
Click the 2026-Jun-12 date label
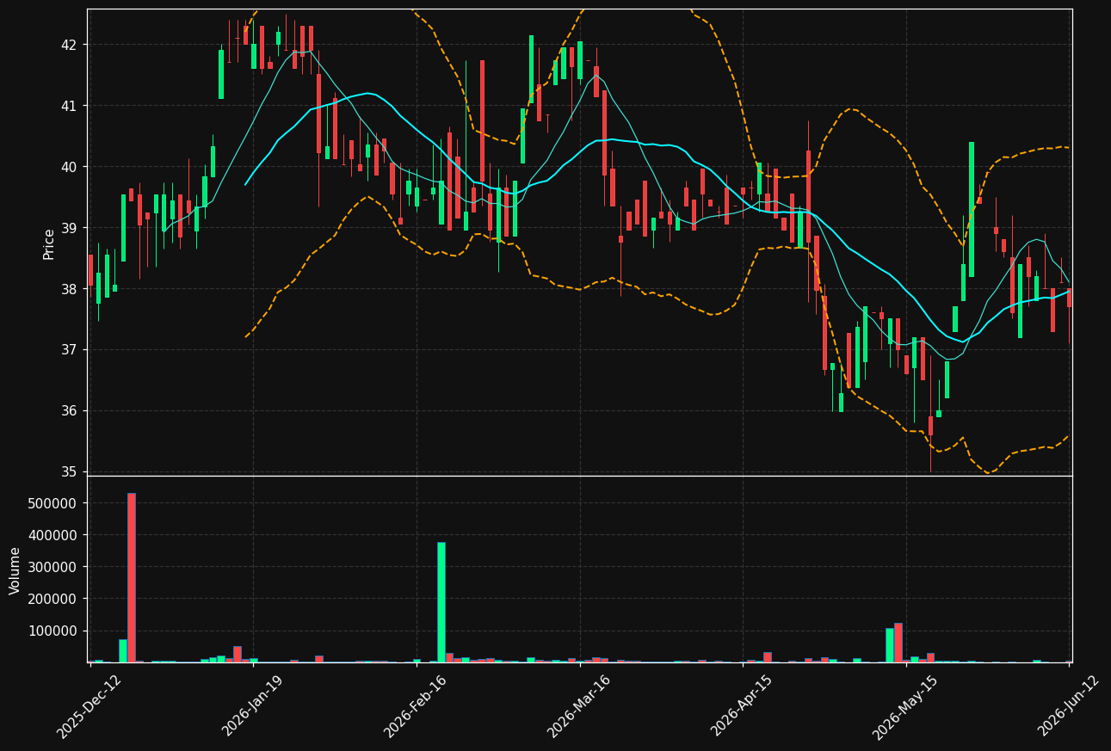tap(1069, 707)
